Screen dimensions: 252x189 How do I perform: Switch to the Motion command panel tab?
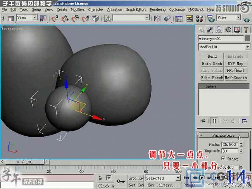pos(228,30)
